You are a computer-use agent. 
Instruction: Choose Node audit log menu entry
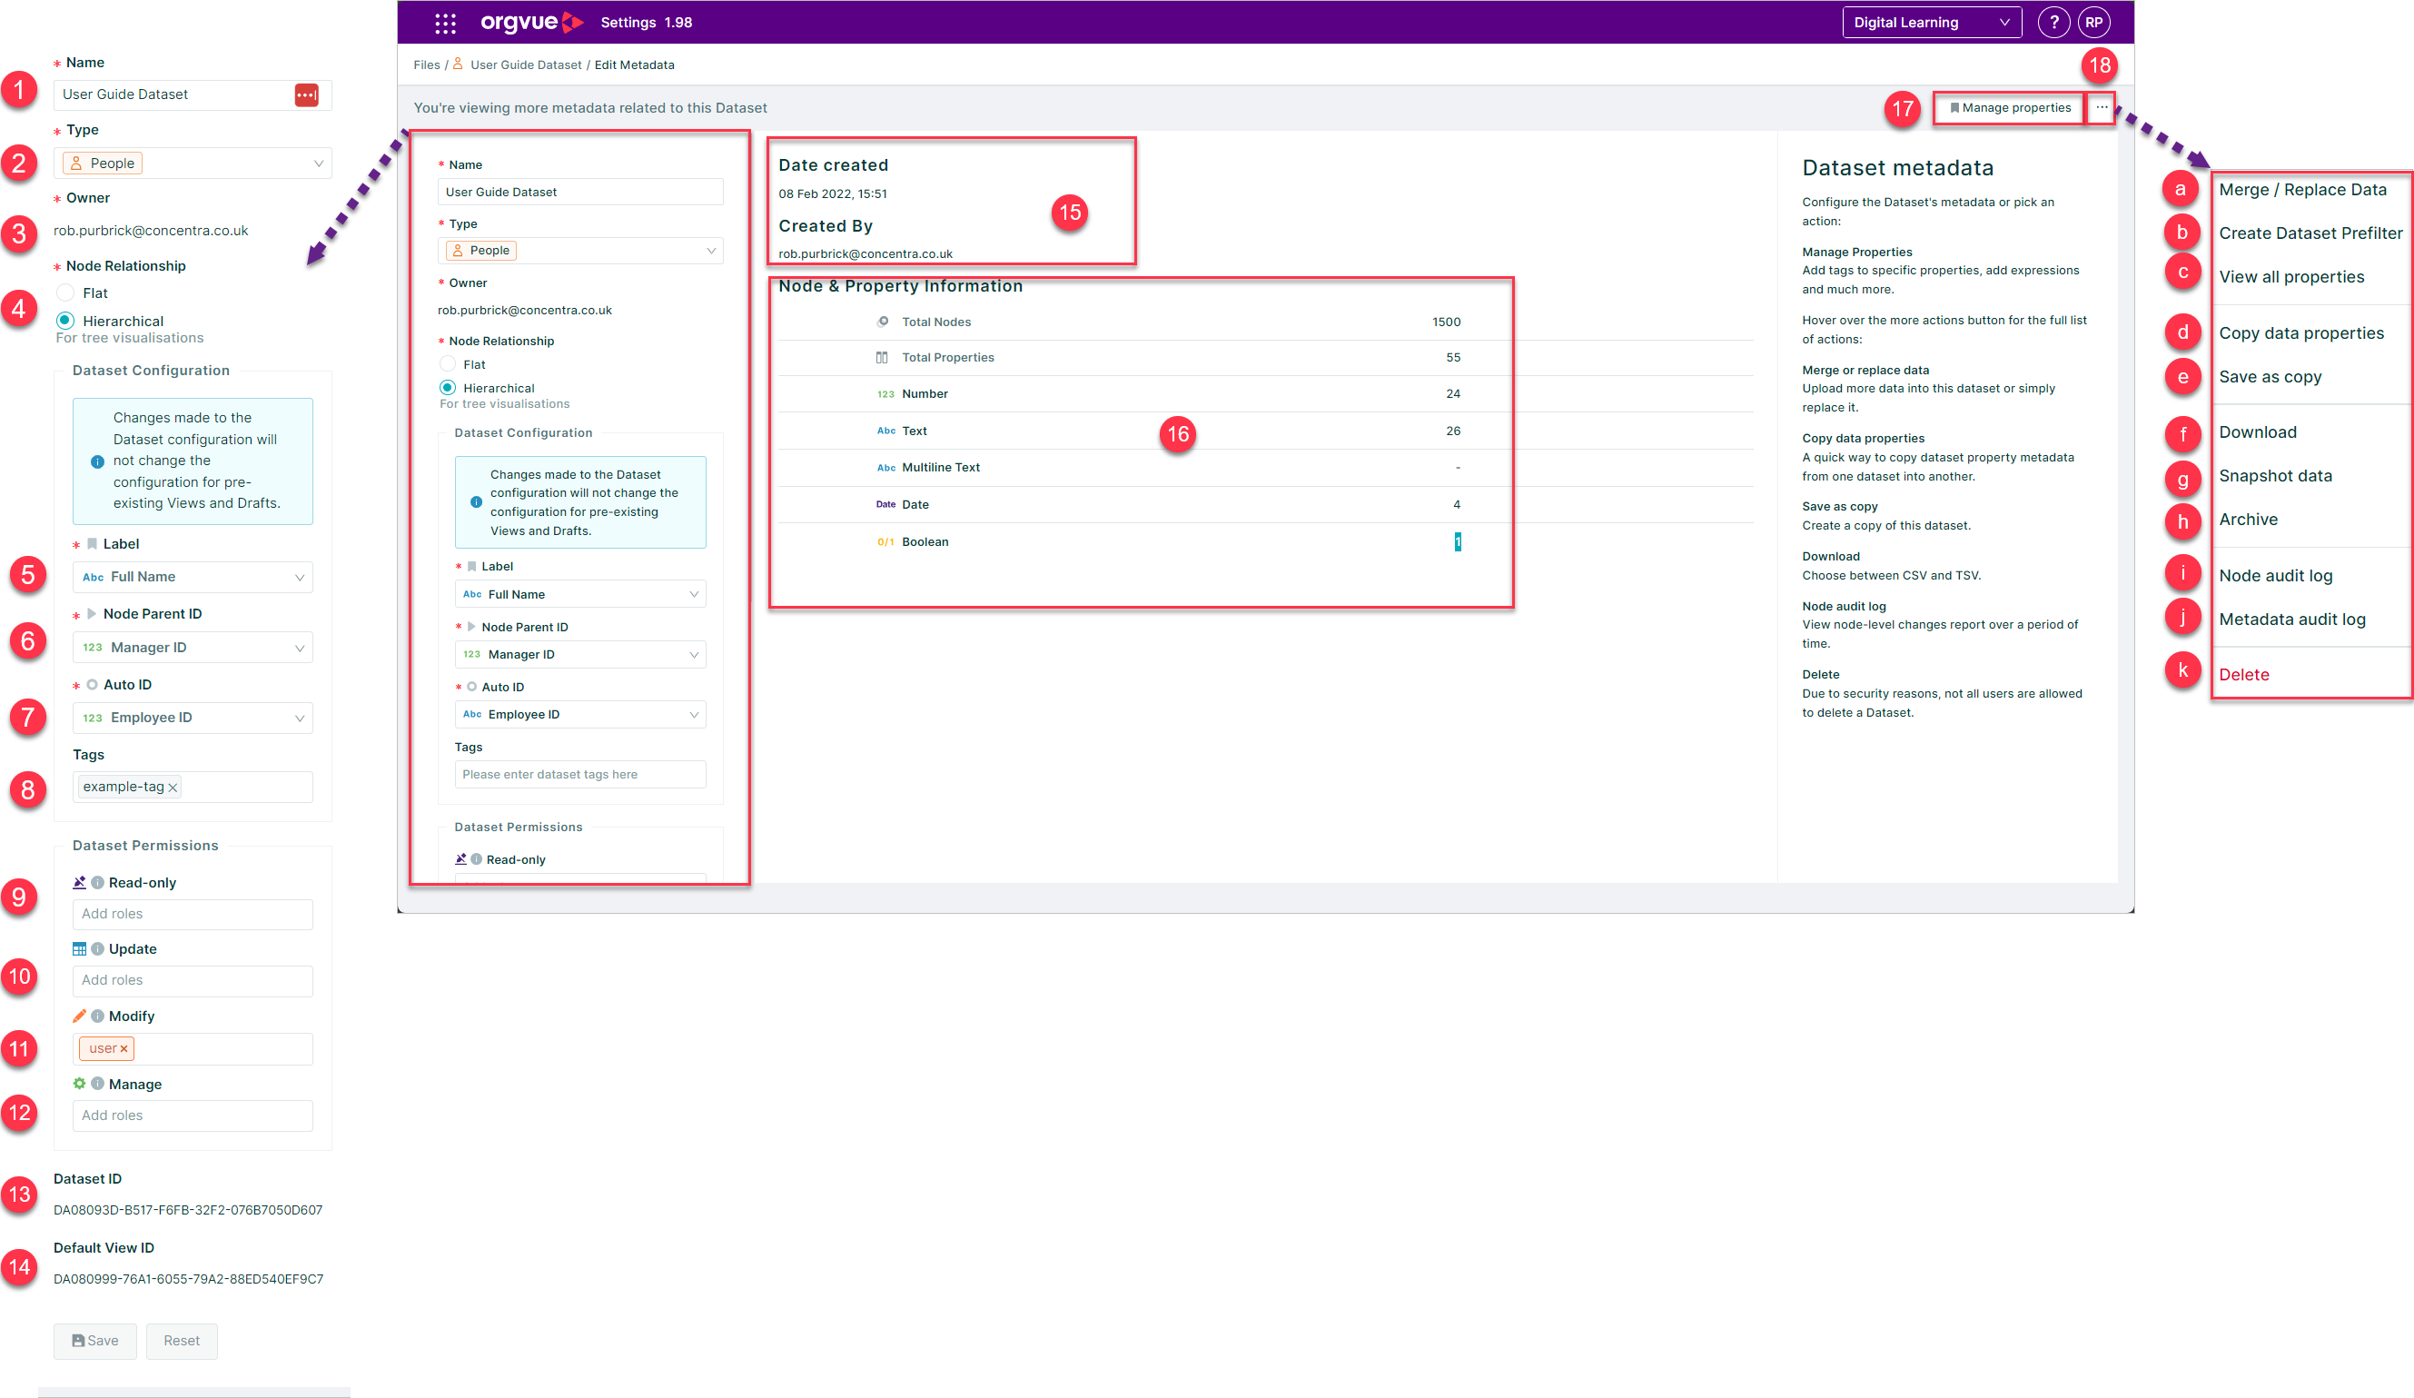(2275, 576)
